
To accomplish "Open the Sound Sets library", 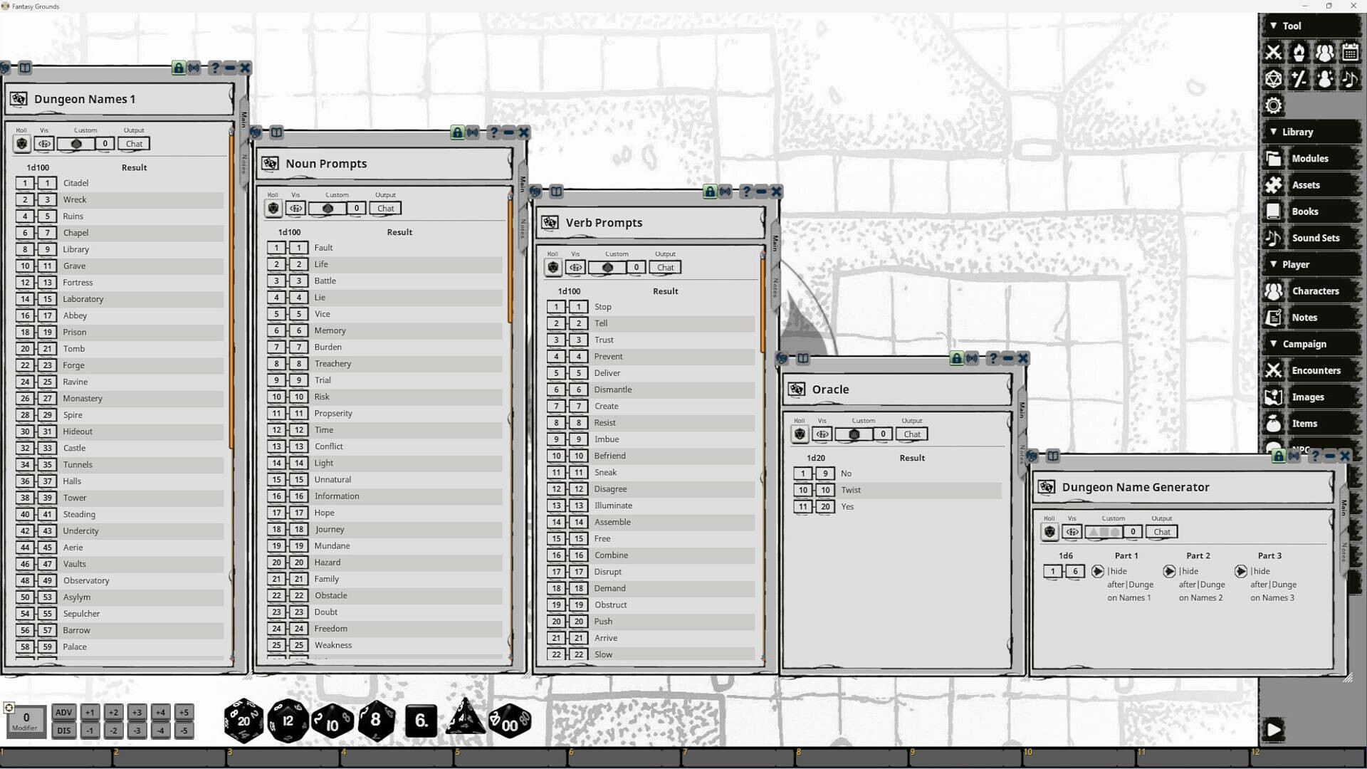I will (1314, 238).
